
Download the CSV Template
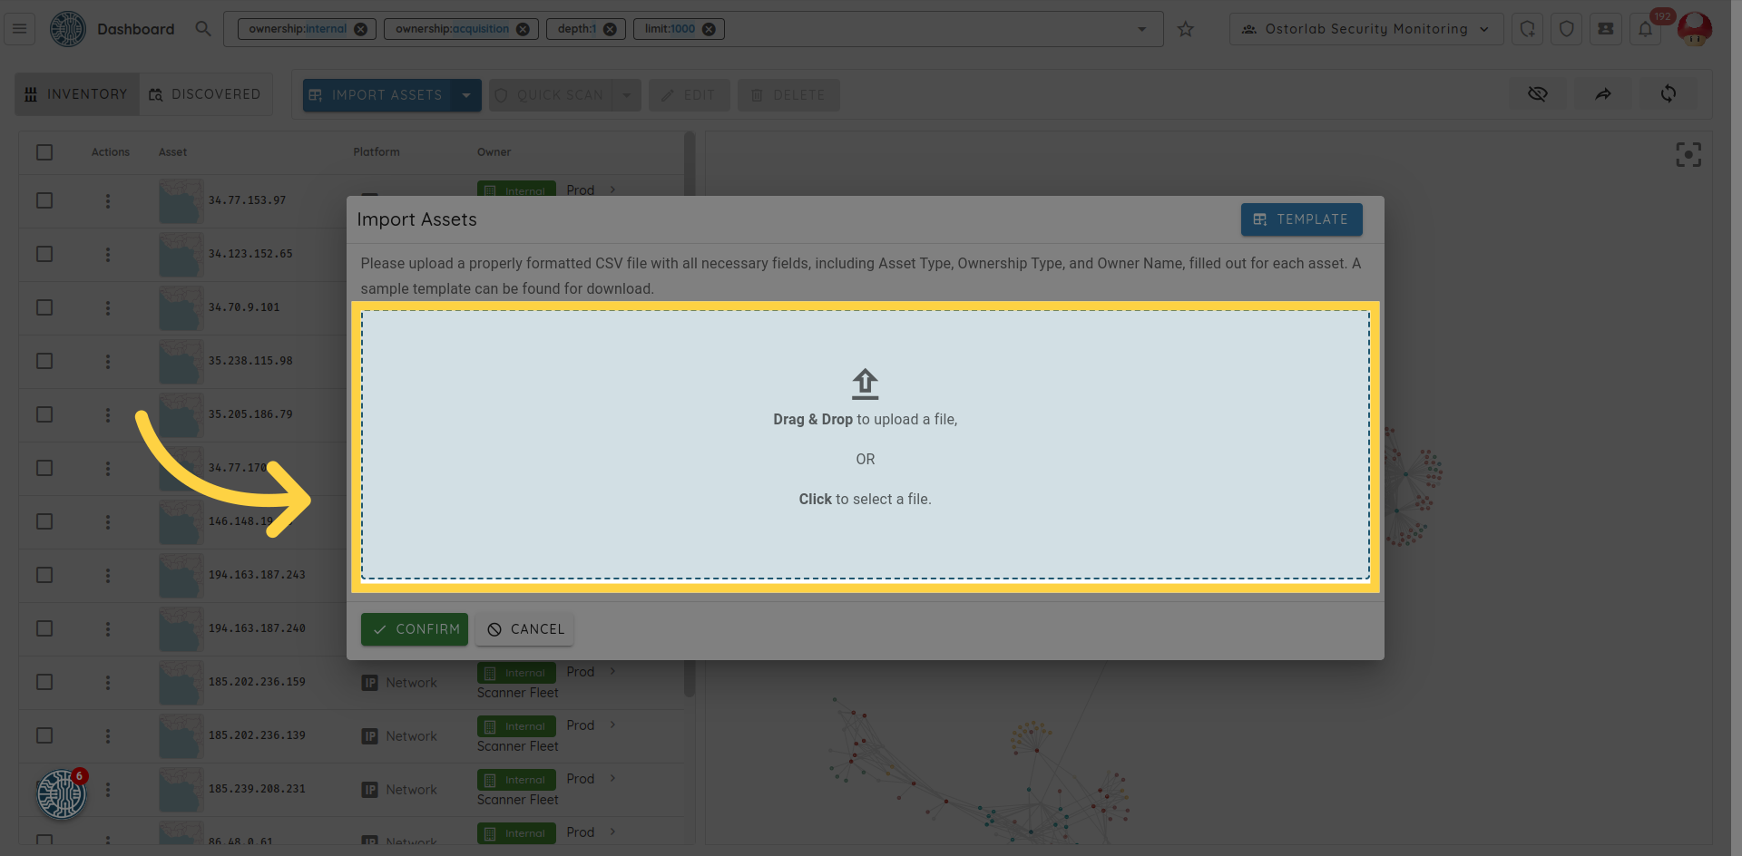pos(1301,219)
